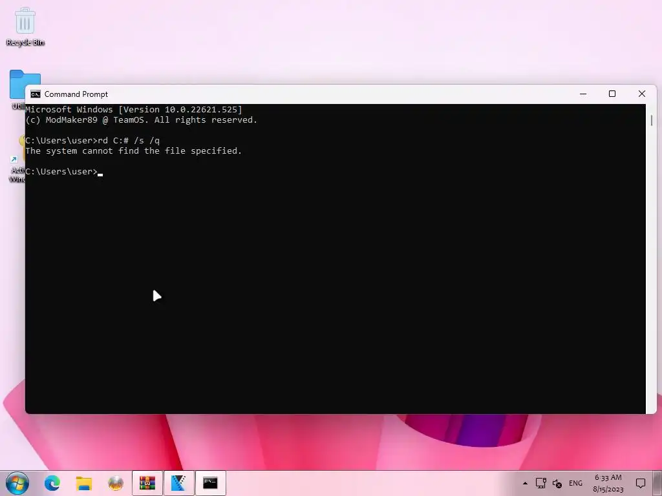Open the clock showing 6:33 AM

[x=608, y=483]
